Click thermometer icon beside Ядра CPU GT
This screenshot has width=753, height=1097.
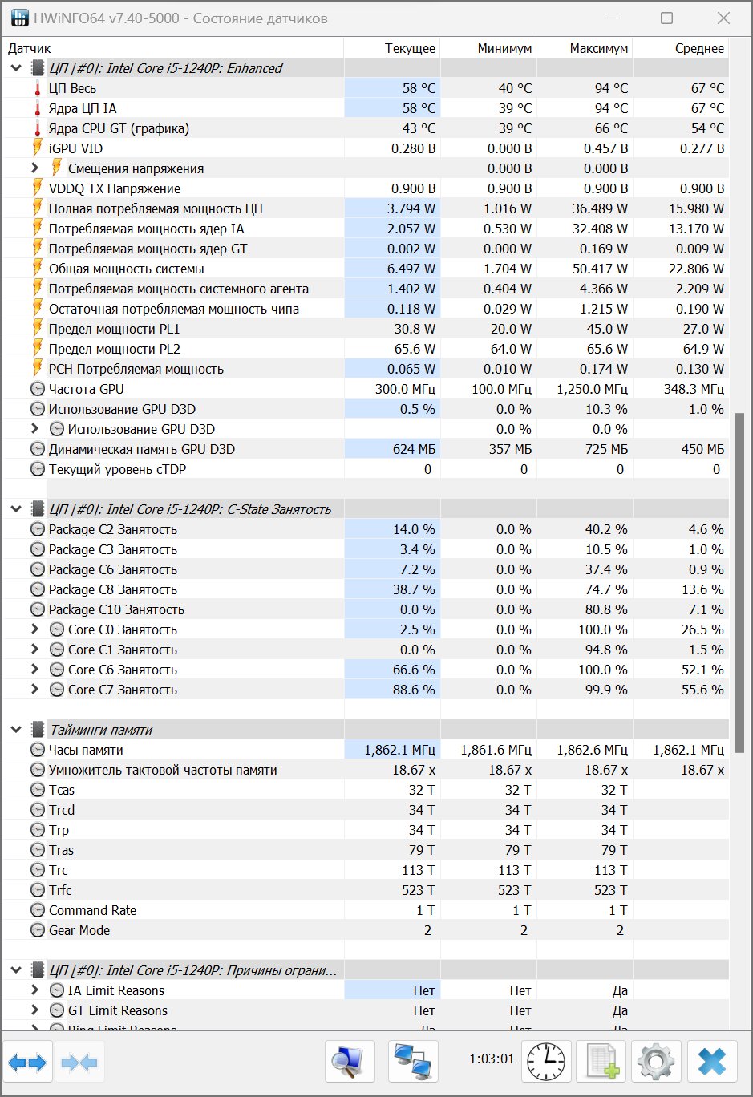tap(37, 128)
